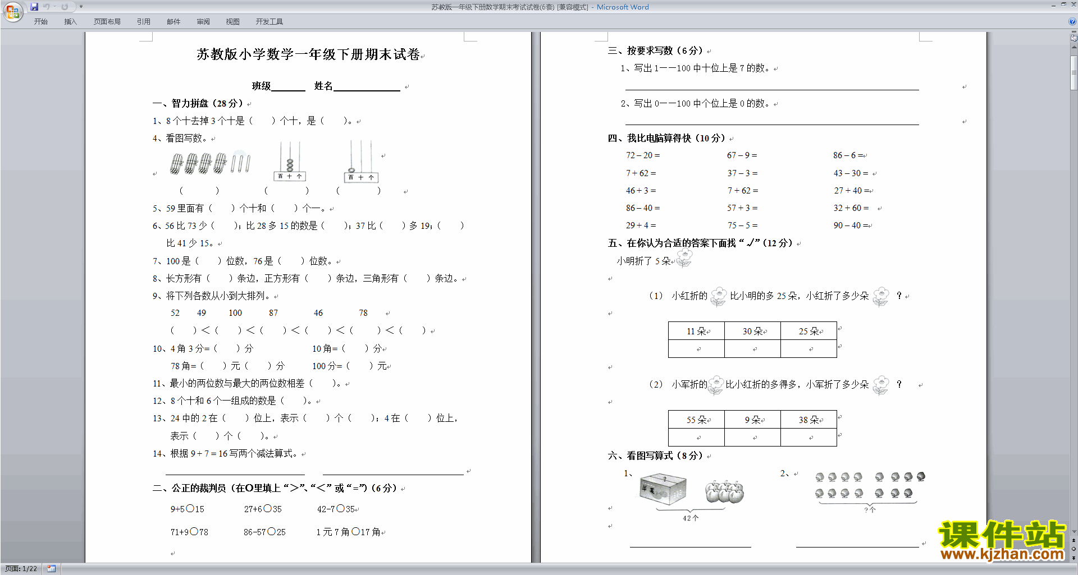Click the table cell 55朵
The width and height of the screenshot is (1078, 575).
click(696, 420)
